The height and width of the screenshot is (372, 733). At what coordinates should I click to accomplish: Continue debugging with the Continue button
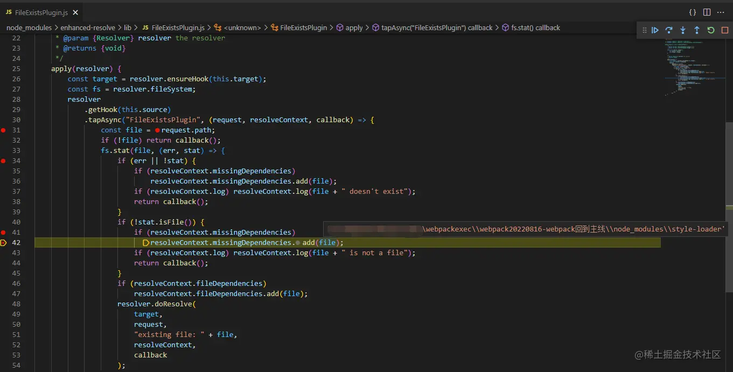pyautogui.click(x=655, y=30)
